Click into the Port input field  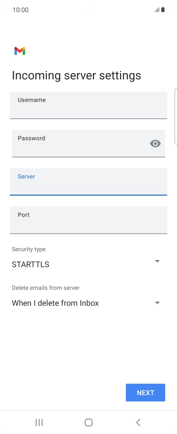[x=88, y=220]
